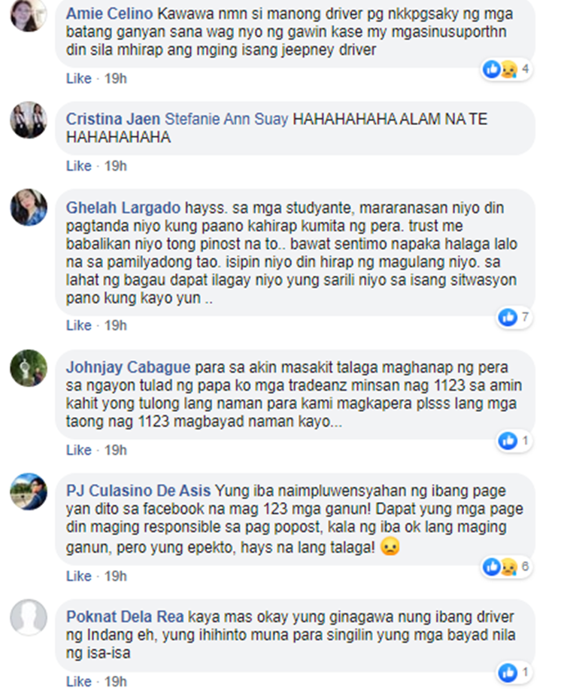Like Poknat Dela Rea's comment
The height and width of the screenshot is (697, 564).
[79, 682]
